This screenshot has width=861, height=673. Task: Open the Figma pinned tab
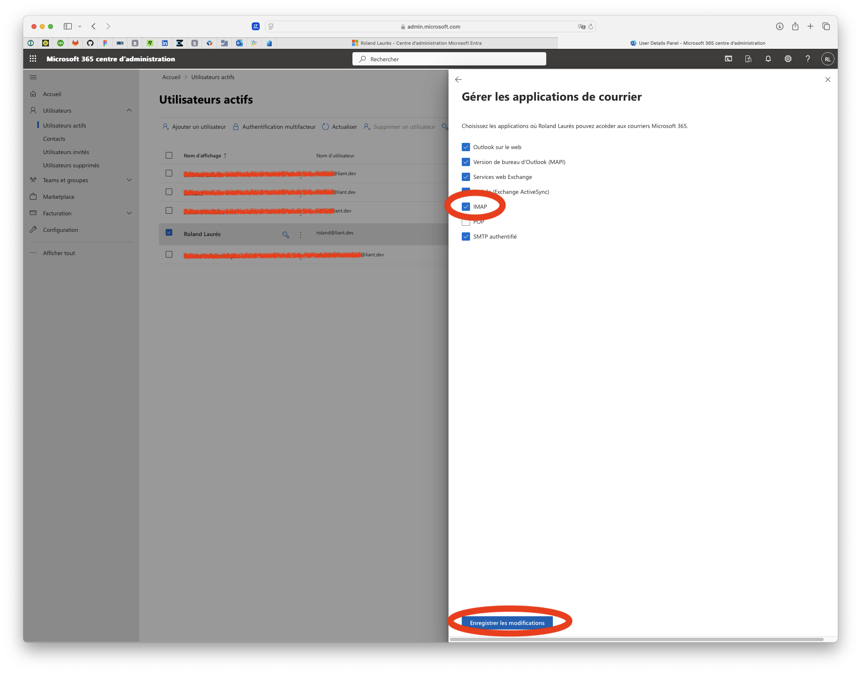click(105, 43)
